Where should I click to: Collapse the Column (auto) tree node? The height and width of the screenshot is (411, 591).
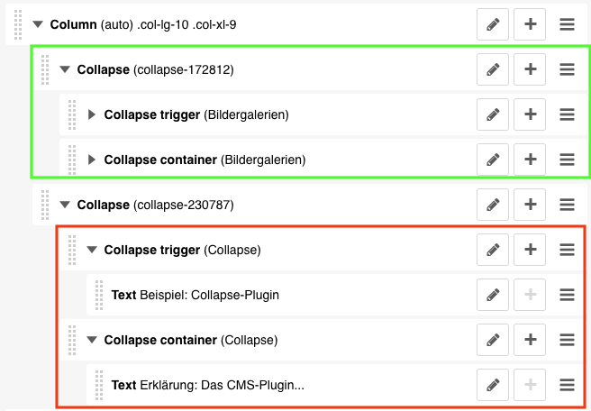point(38,25)
